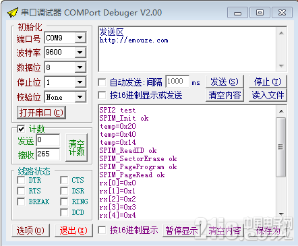Enable the 自动发送 auto send checkbox
Viewport: 298px width, 246px height.
102,82
